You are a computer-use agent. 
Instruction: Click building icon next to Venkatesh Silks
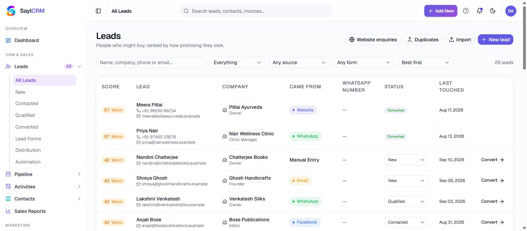pyautogui.click(x=225, y=201)
